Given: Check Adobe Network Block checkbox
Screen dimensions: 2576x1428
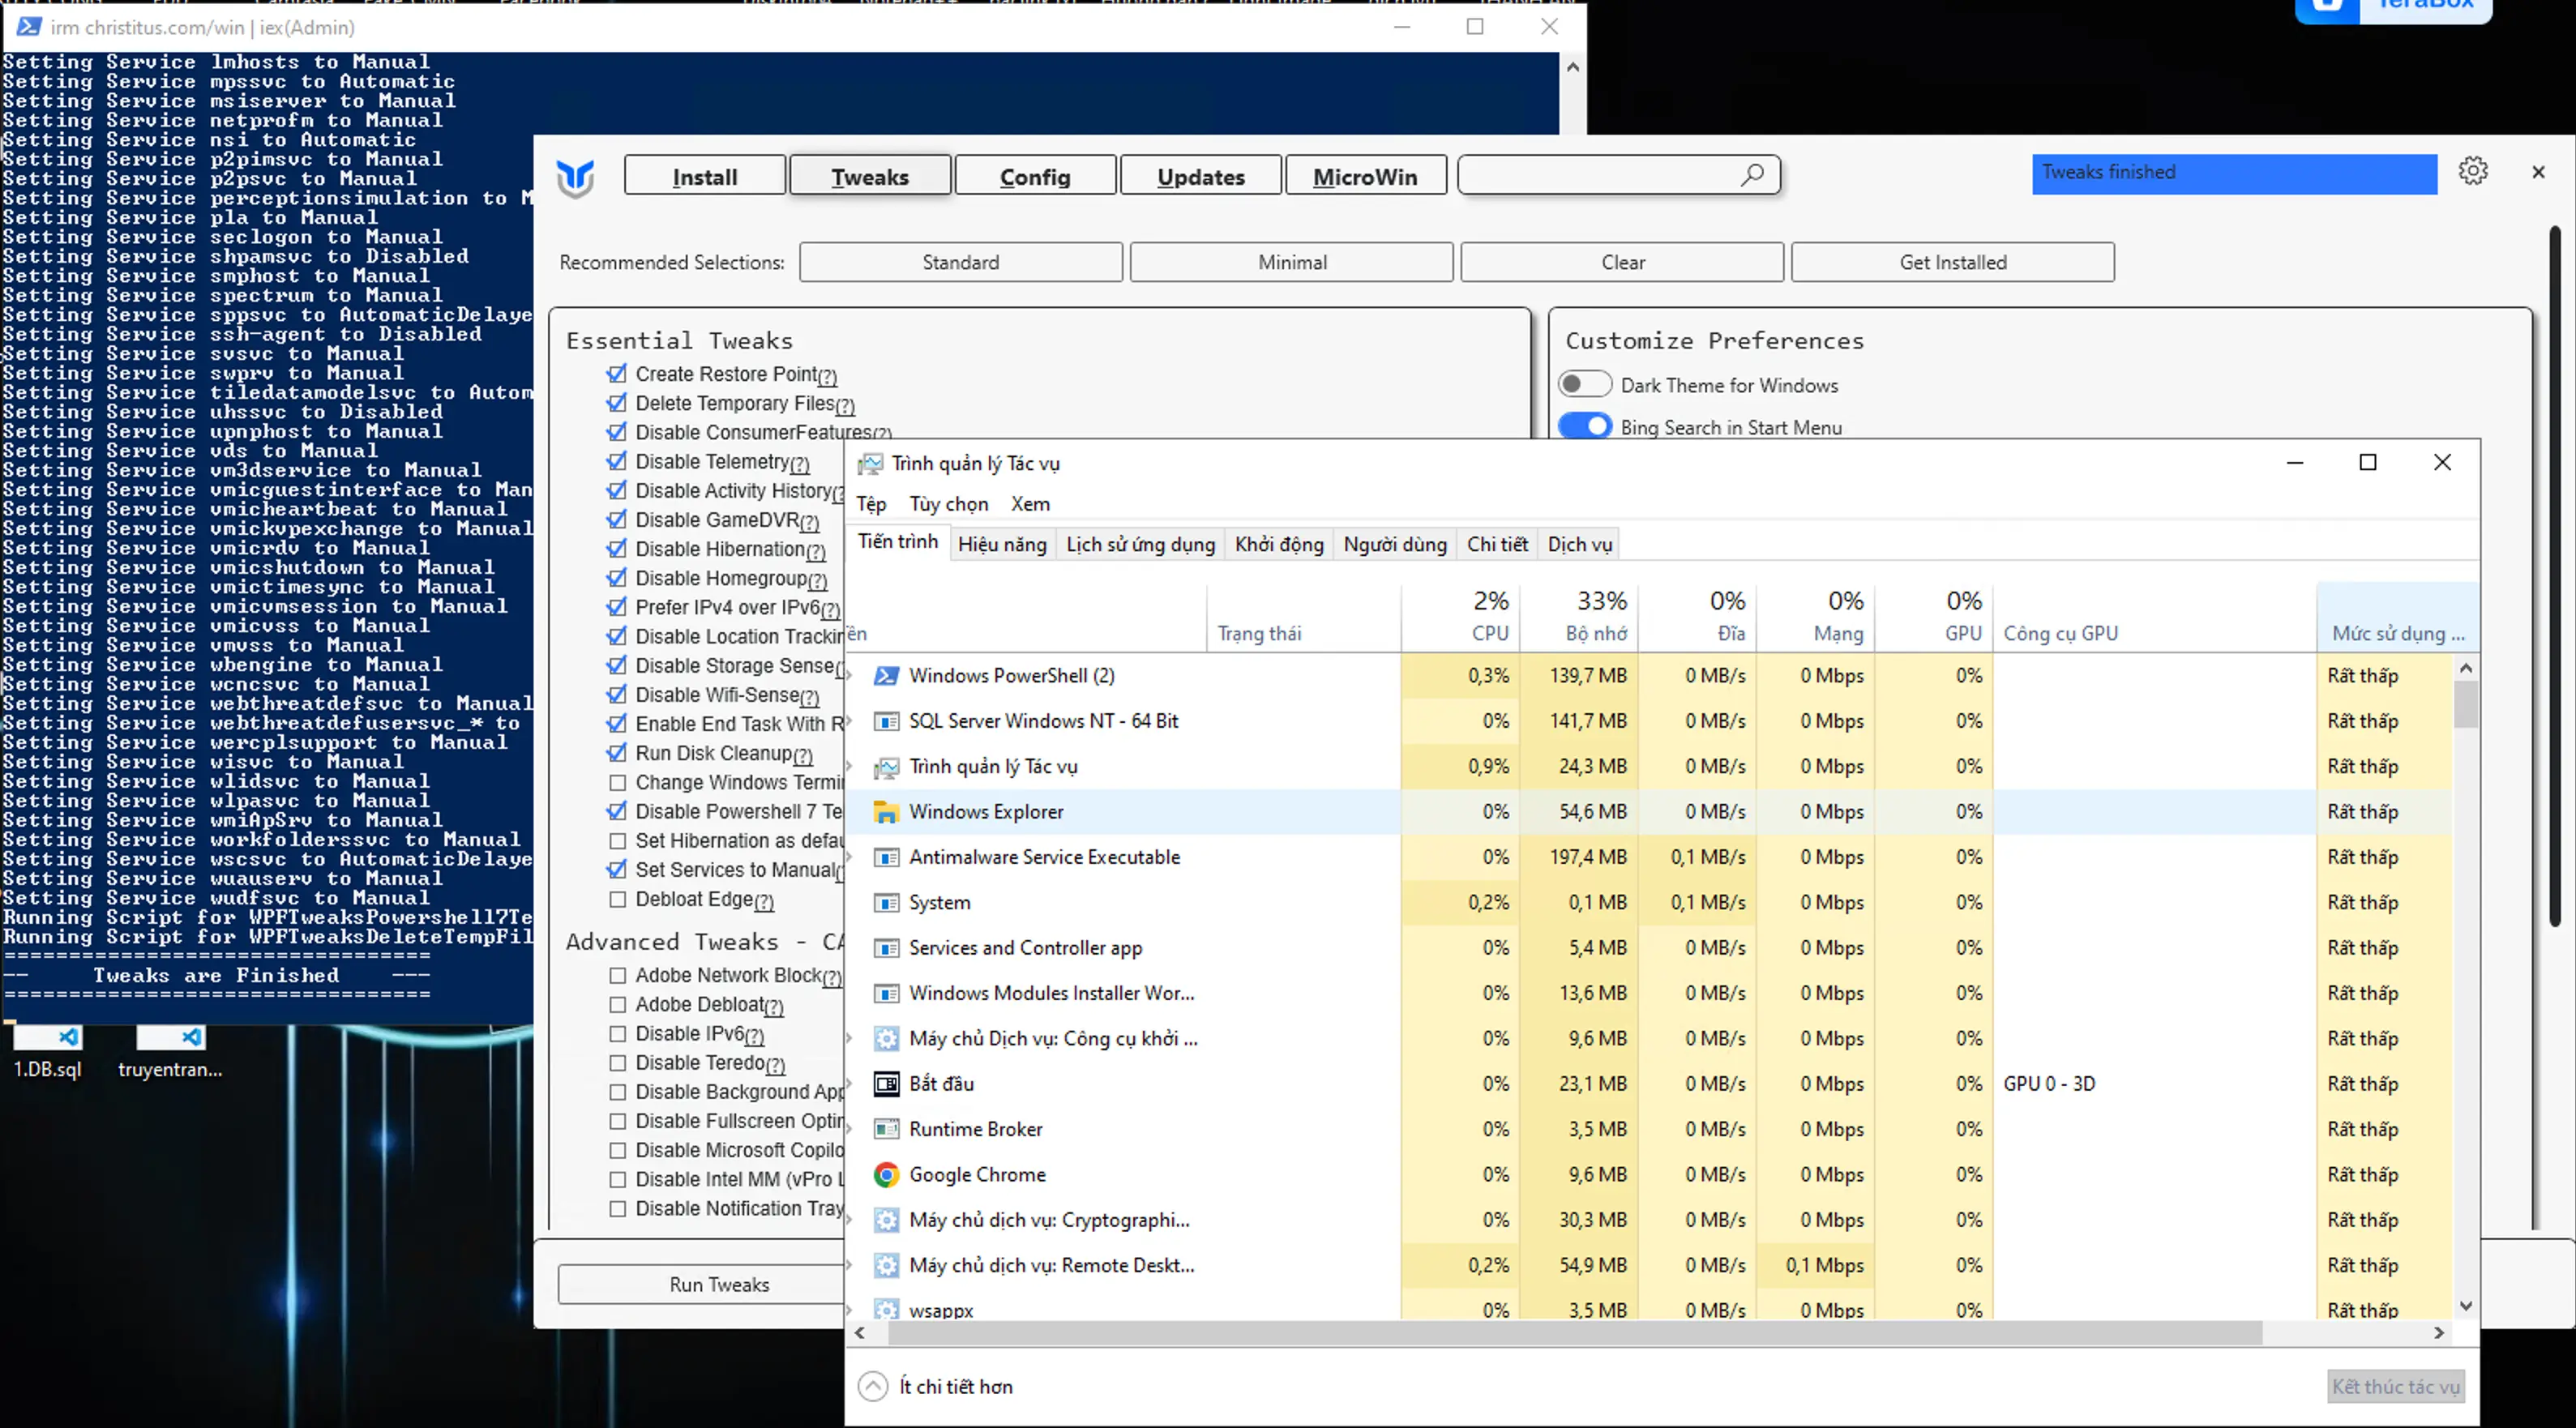Looking at the screenshot, I should pos(617,975).
